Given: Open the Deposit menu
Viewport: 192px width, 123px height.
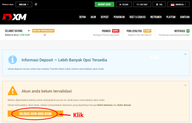Looking at the screenshot, I should click(x=105, y=17).
